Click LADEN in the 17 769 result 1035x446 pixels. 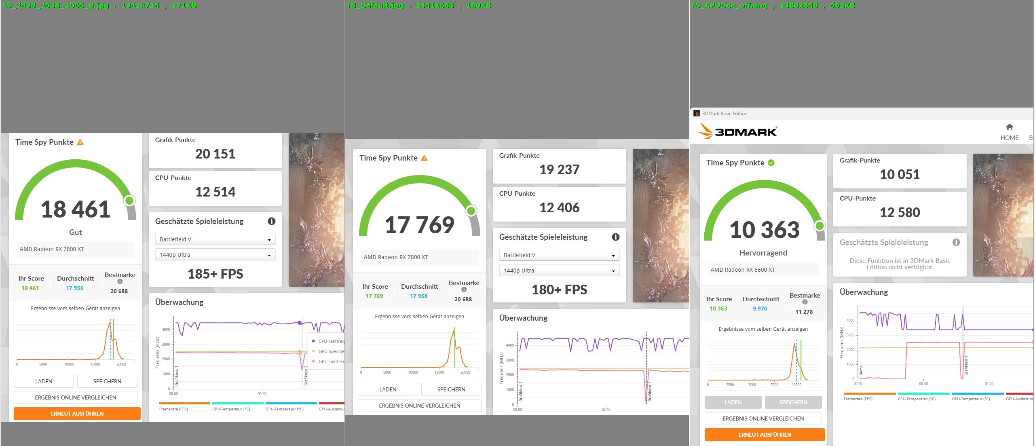point(388,389)
